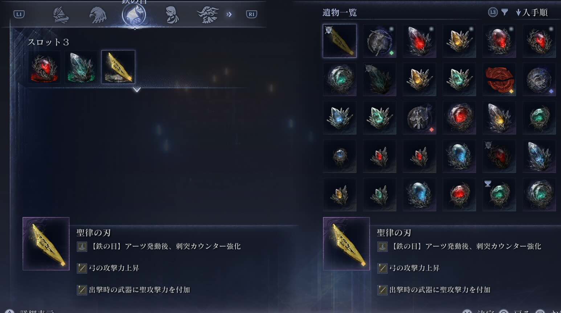561x313 pixels.
Task: Click the L1 previous tab button
Action: click(x=19, y=14)
